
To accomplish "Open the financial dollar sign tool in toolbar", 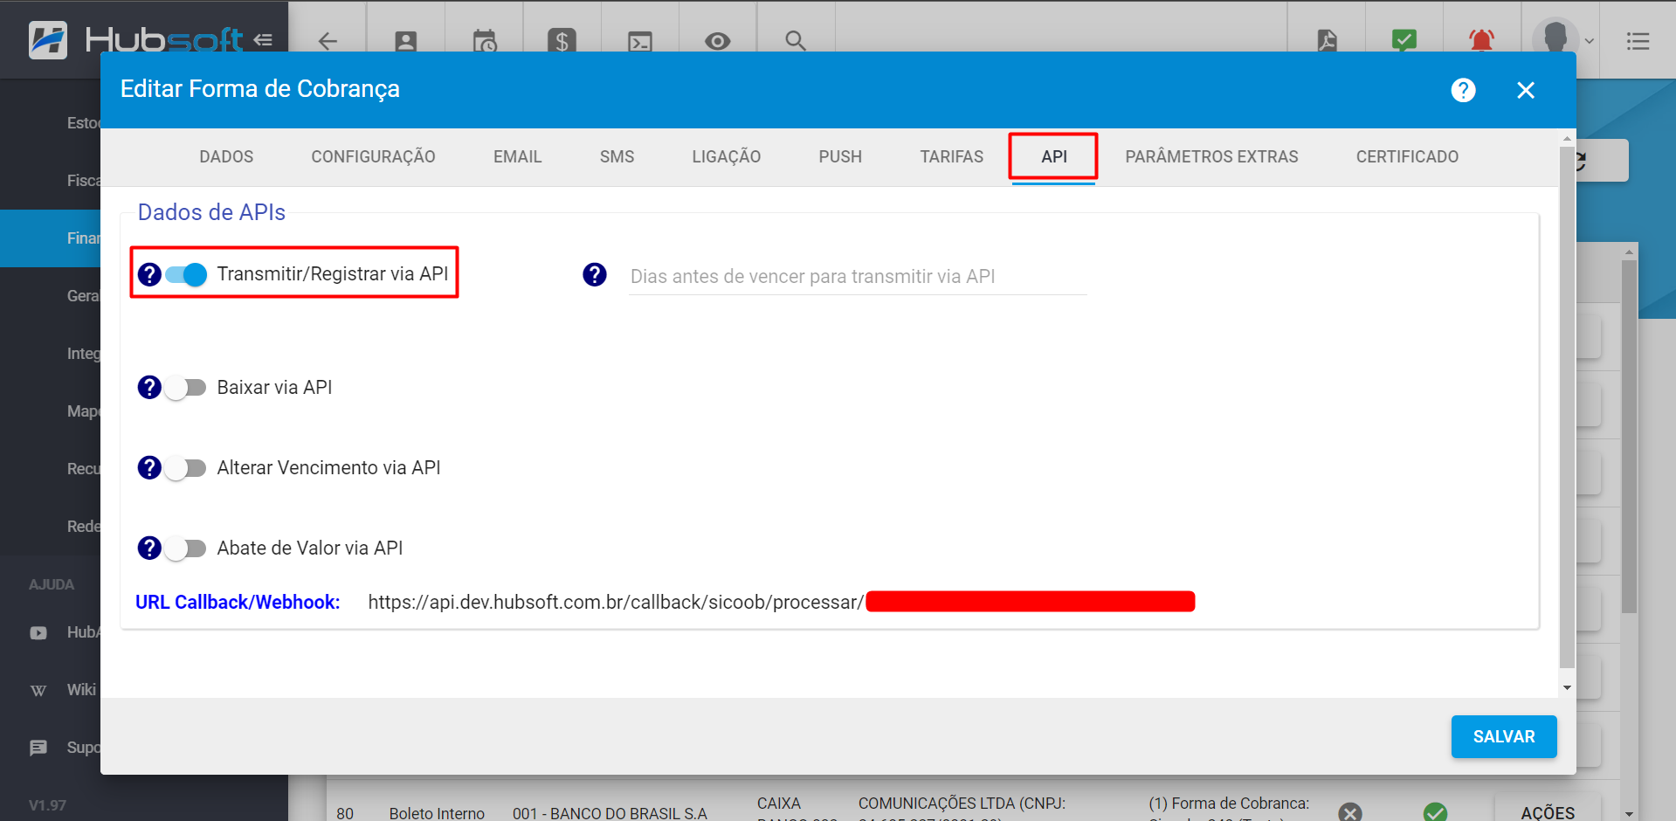I will (x=562, y=40).
